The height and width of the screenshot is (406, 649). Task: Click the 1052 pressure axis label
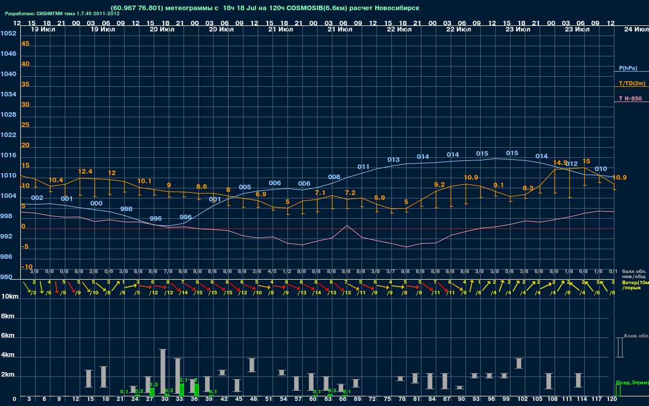tap(8, 33)
